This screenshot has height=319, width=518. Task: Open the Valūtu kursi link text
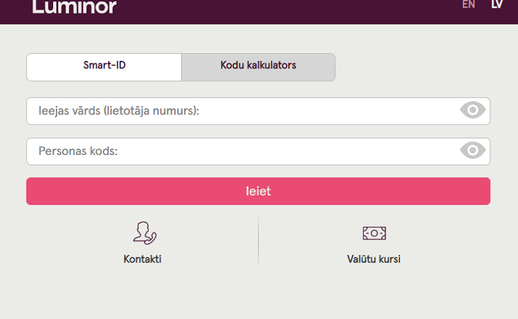(374, 259)
